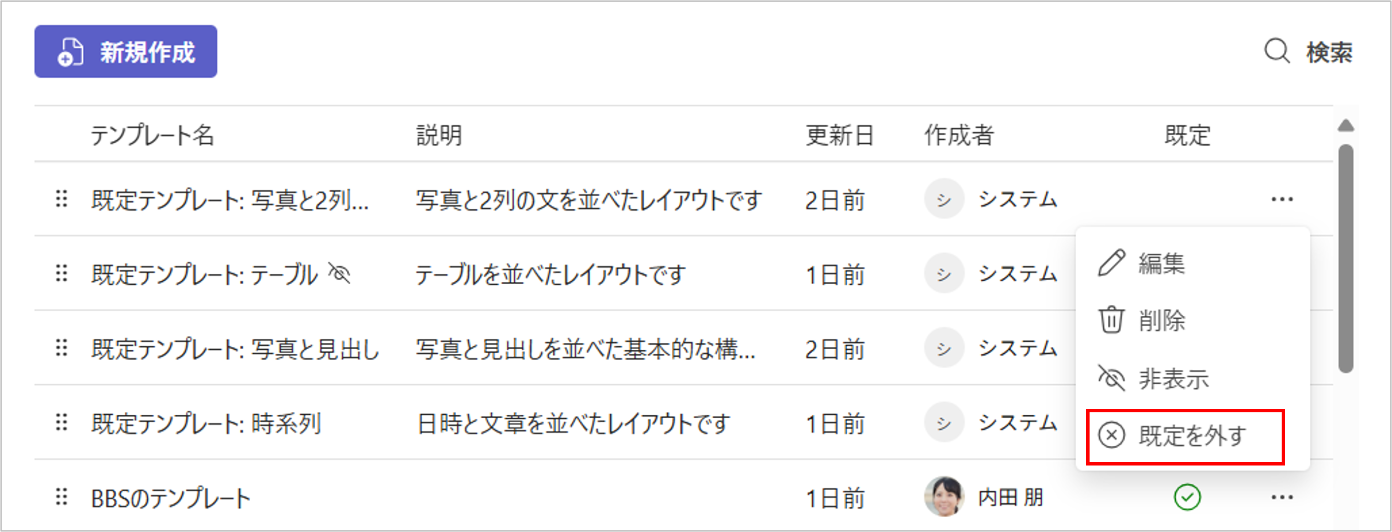
Task: Click the scroll up arrow of the list
Action: coord(1346,127)
